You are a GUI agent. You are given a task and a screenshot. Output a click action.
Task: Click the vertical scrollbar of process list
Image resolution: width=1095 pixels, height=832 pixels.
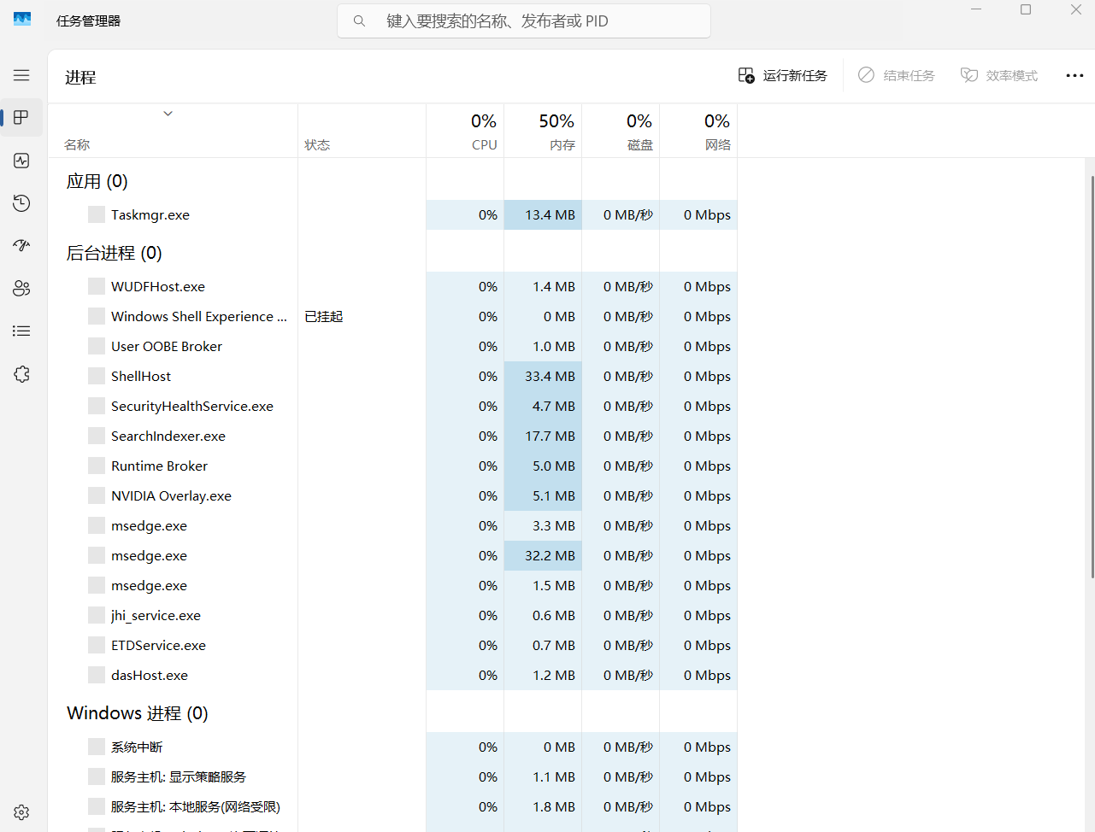1092,376
